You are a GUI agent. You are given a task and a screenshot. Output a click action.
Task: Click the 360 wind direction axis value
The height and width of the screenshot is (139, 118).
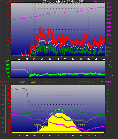click(x=7, y=61)
